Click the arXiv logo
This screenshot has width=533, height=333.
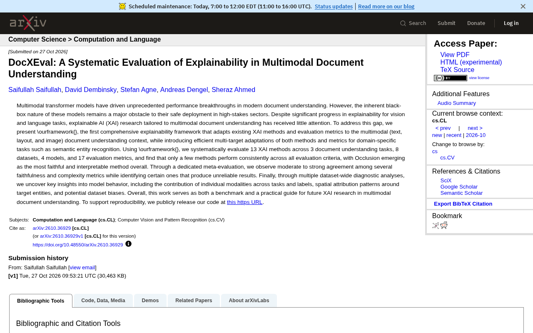[x=28, y=23]
